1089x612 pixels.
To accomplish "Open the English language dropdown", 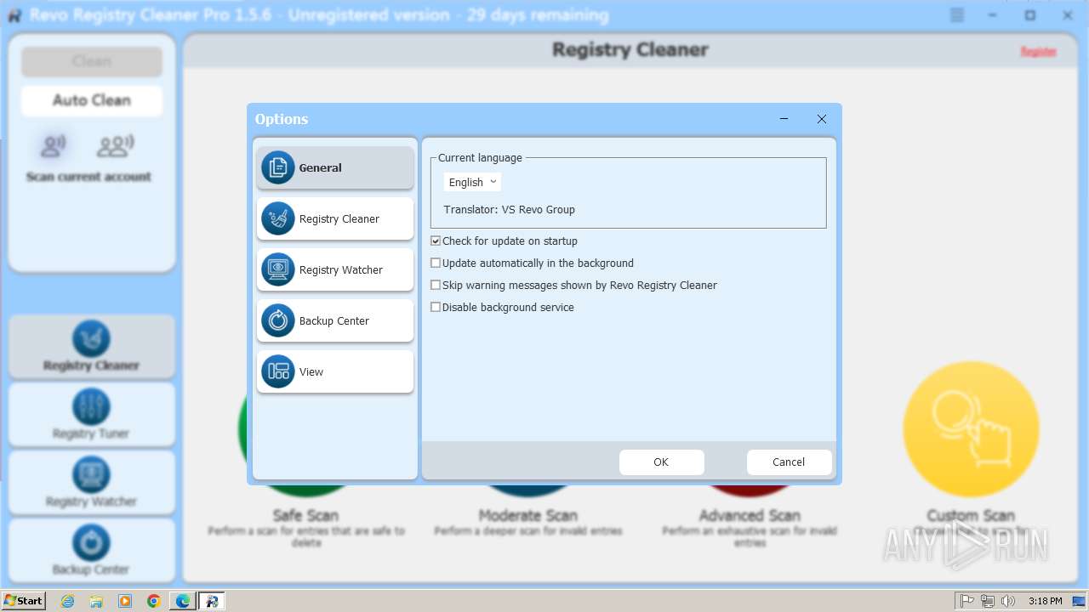I will point(472,182).
